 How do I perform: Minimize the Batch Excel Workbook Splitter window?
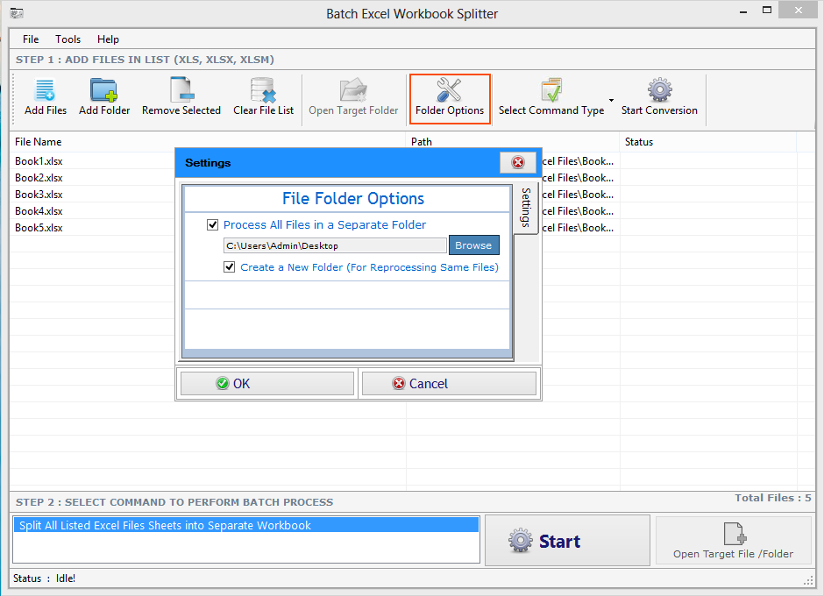pos(743,11)
